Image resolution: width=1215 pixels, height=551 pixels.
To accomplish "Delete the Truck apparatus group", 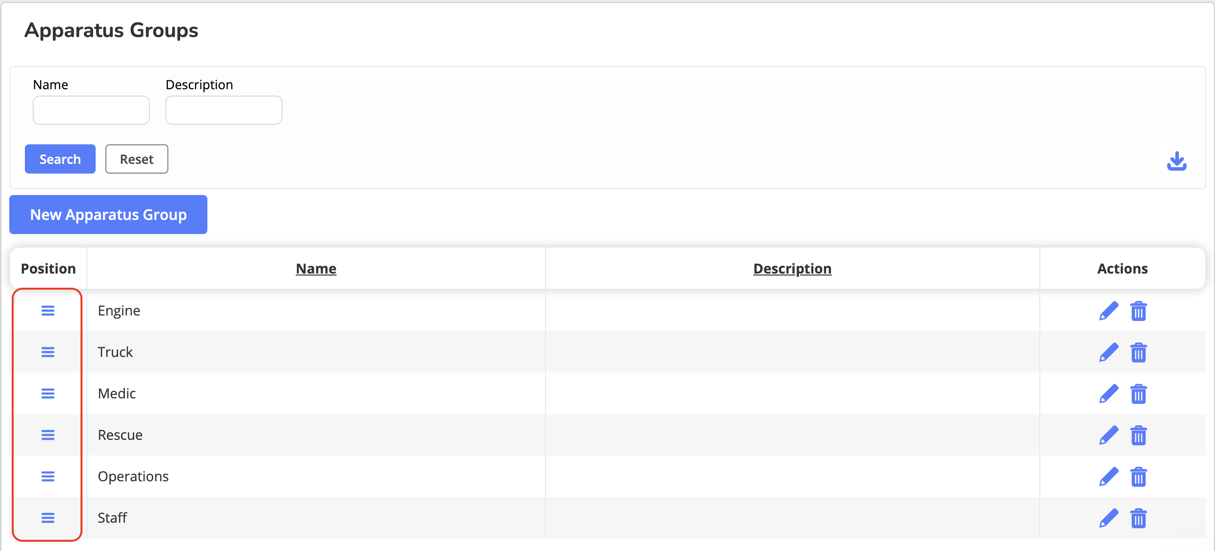I will 1138,353.
